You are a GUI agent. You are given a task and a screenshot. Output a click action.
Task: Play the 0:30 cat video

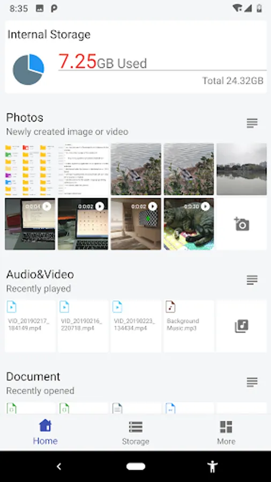pos(189,224)
